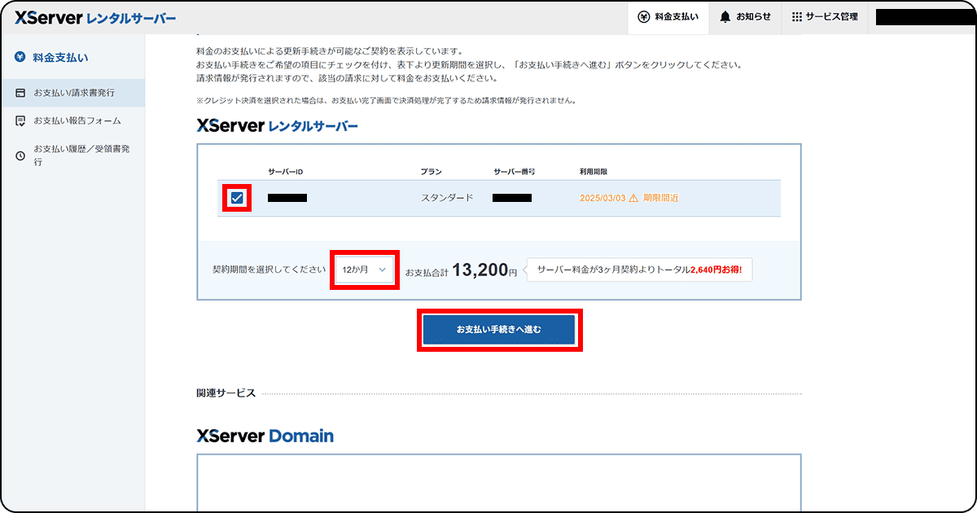
Task: Click the サーバーID column header
Action: tap(286, 172)
